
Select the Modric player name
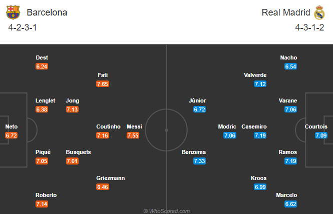click(x=227, y=126)
